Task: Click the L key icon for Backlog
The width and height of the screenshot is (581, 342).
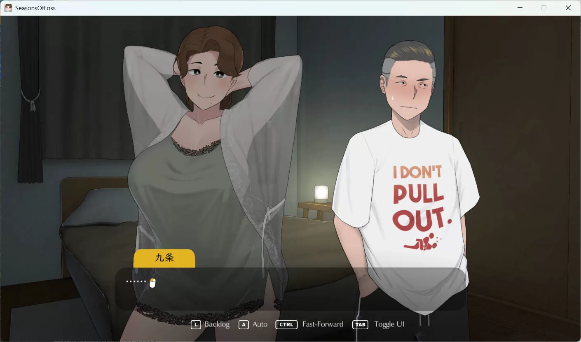Action: click(196, 325)
